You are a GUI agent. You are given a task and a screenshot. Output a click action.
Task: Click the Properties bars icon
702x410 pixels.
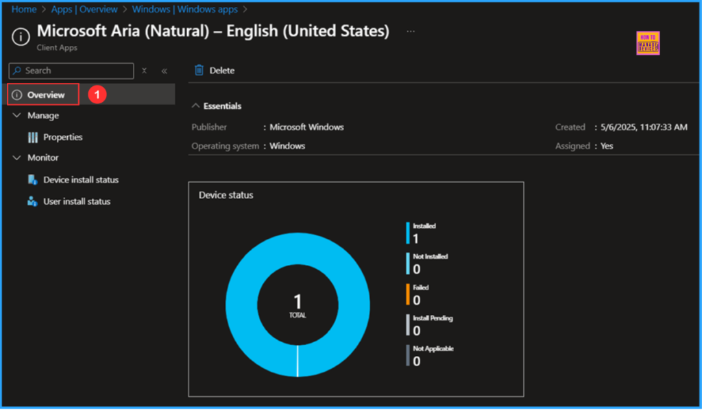33,138
